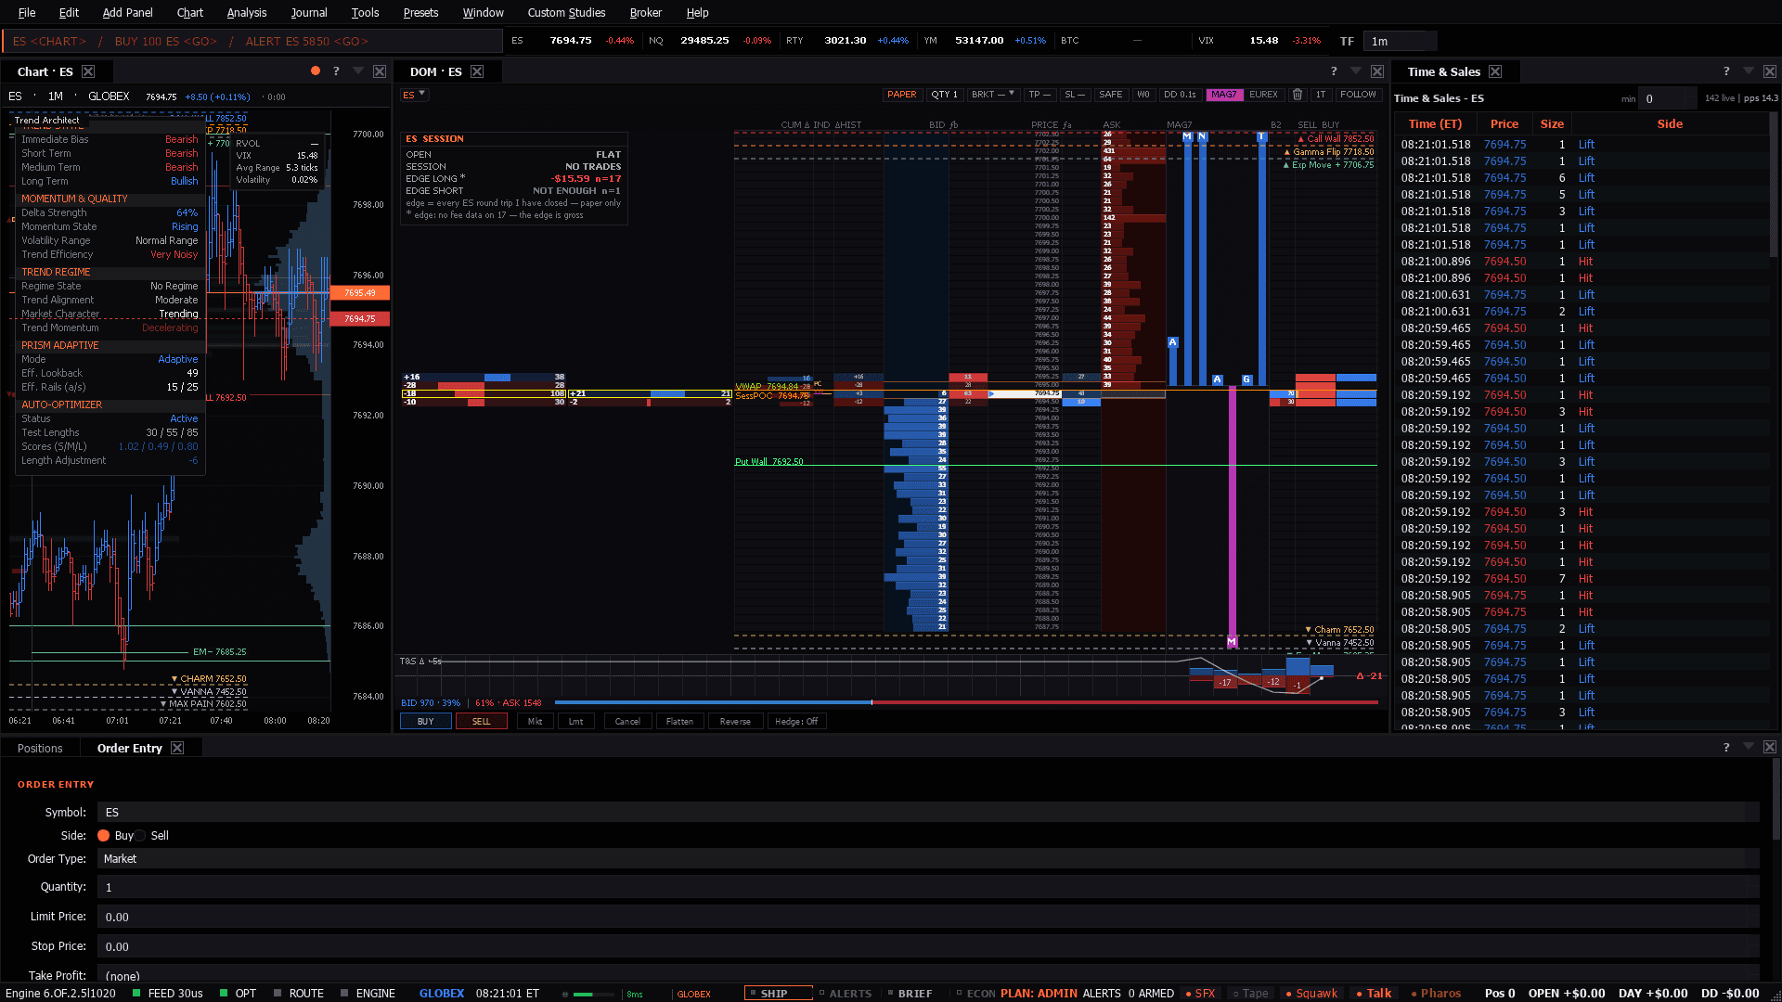Click the Quantity input field
This screenshot has height=1002, width=1782.
tap(928, 888)
